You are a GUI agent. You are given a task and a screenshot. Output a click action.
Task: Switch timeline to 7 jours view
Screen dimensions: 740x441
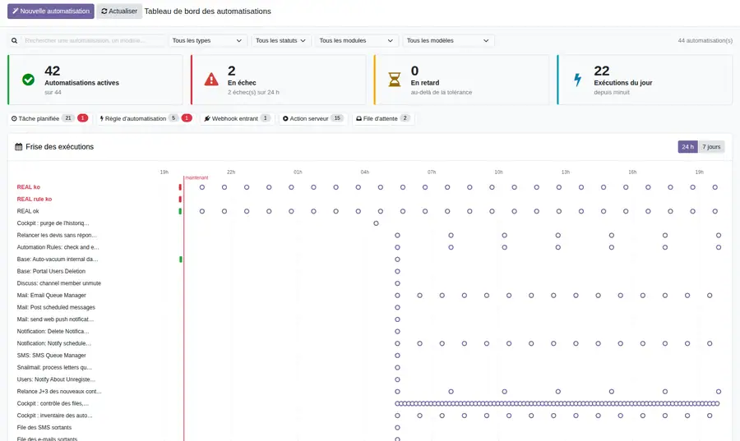(711, 147)
